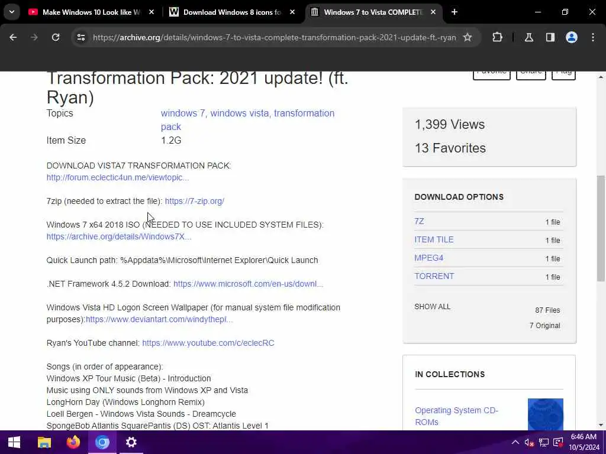Click the 1,399 Views statistic text
This screenshot has width=606, height=454.
pos(450,124)
